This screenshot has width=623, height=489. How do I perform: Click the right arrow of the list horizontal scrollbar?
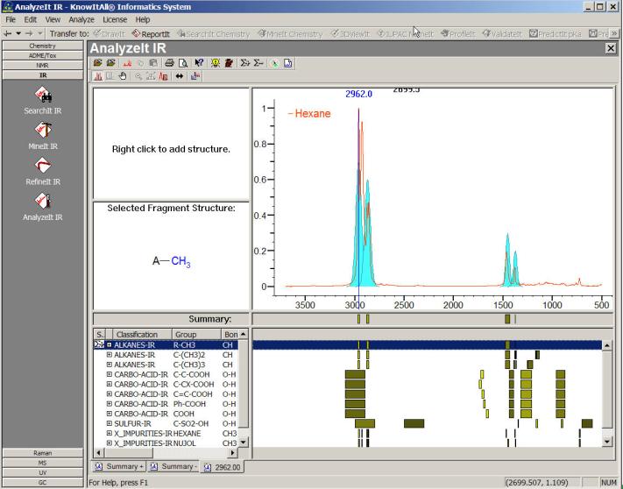233,452
